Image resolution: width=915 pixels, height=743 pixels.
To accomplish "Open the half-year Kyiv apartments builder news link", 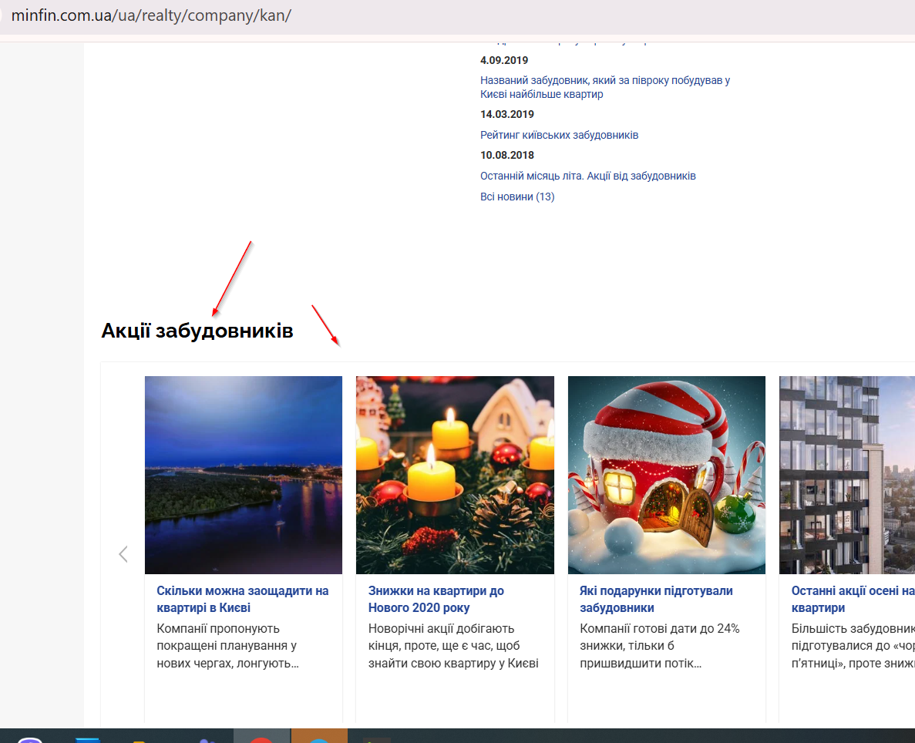I will pos(605,87).
